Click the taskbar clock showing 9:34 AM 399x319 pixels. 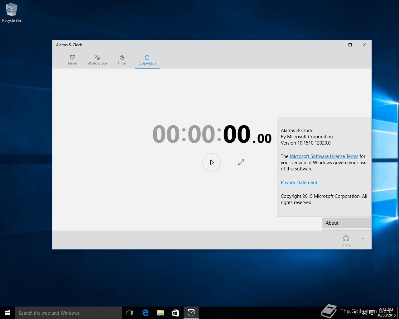pyautogui.click(x=387, y=313)
